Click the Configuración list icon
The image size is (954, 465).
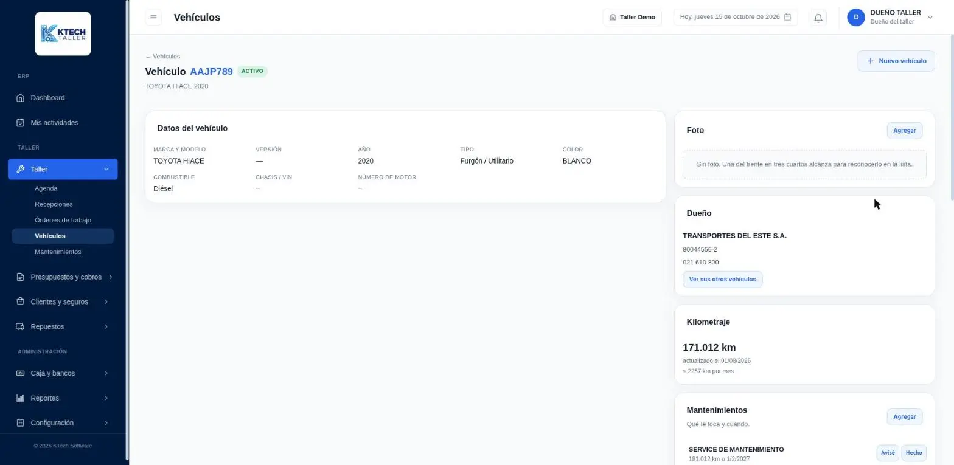tap(20, 423)
